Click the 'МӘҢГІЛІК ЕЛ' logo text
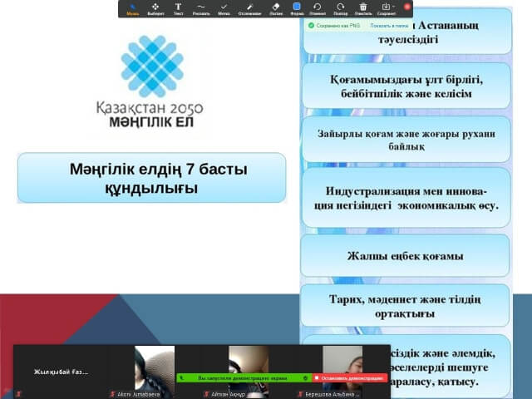Viewport: 532px width, 399px height. 151,122
